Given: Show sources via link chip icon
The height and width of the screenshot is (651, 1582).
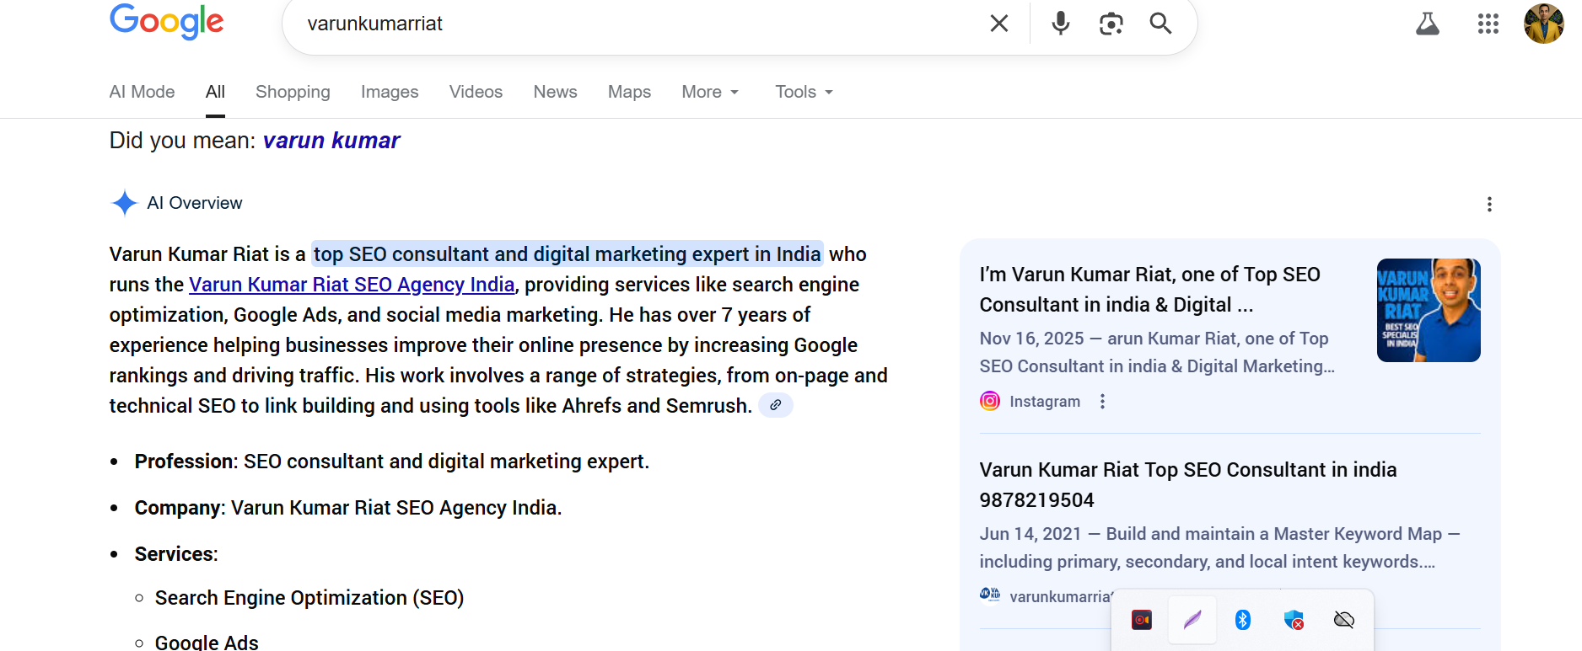Looking at the screenshot, I should (x=776, y=405).
